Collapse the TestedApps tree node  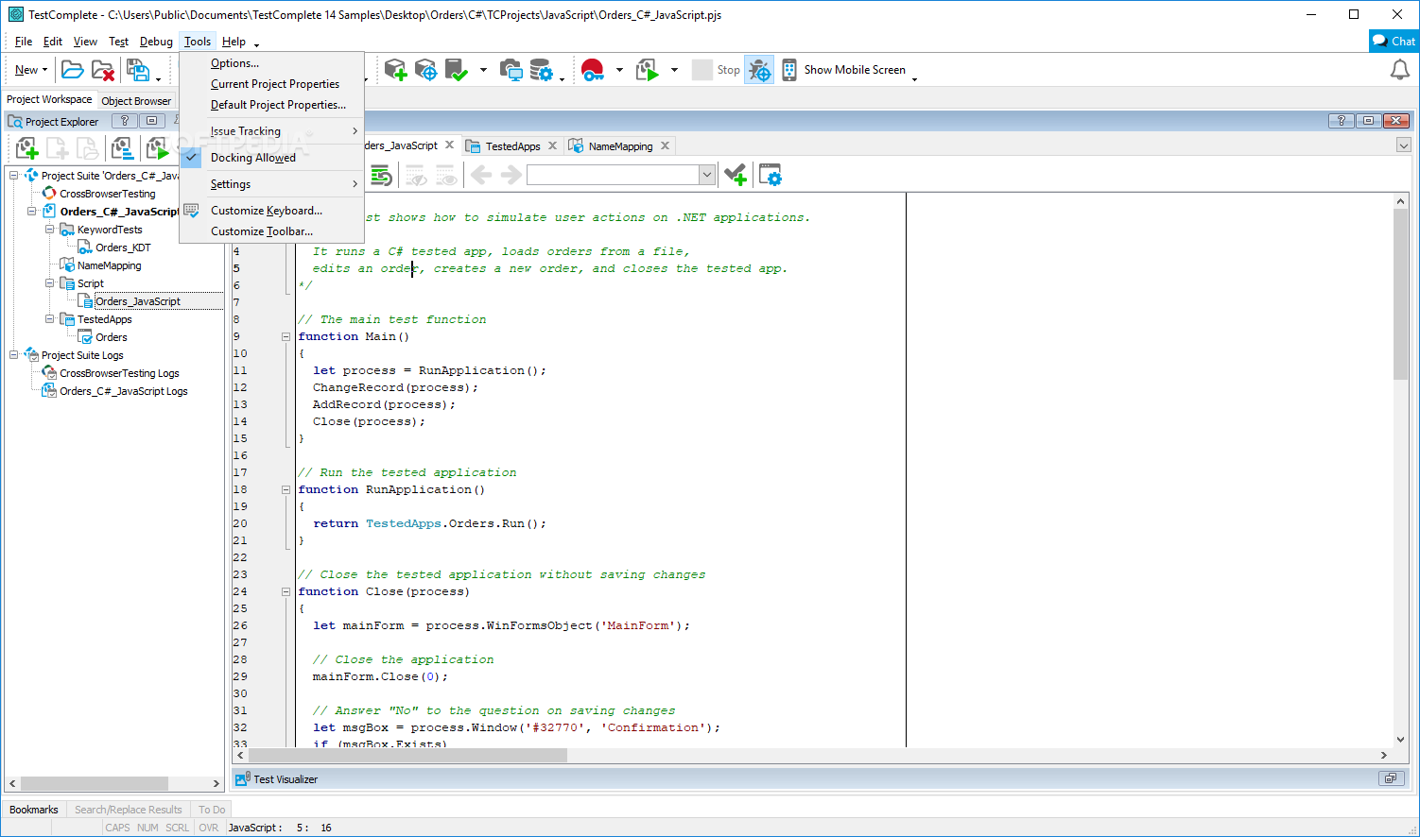click(50, 319)
